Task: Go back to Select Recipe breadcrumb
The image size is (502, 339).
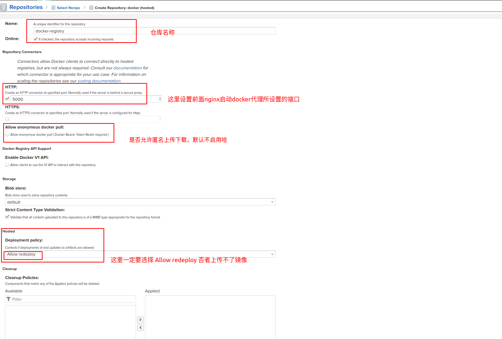Action: tap(69, 8)
